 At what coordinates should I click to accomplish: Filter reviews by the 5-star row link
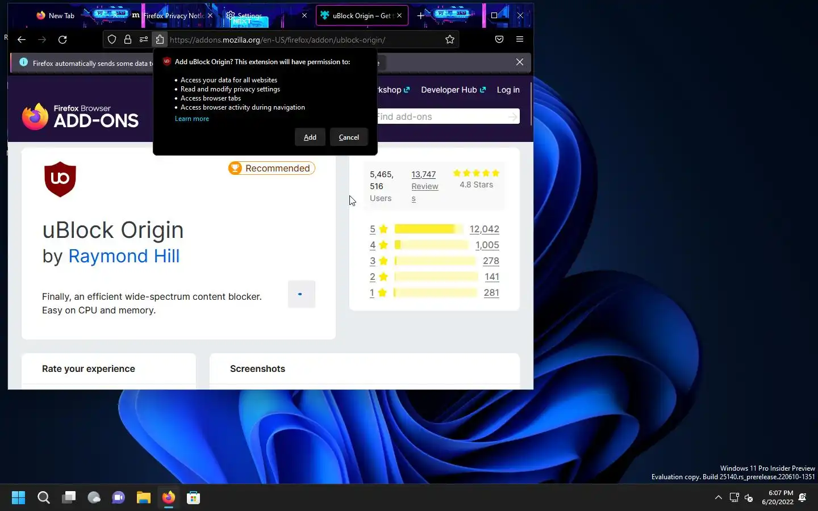tap(373, 229)
